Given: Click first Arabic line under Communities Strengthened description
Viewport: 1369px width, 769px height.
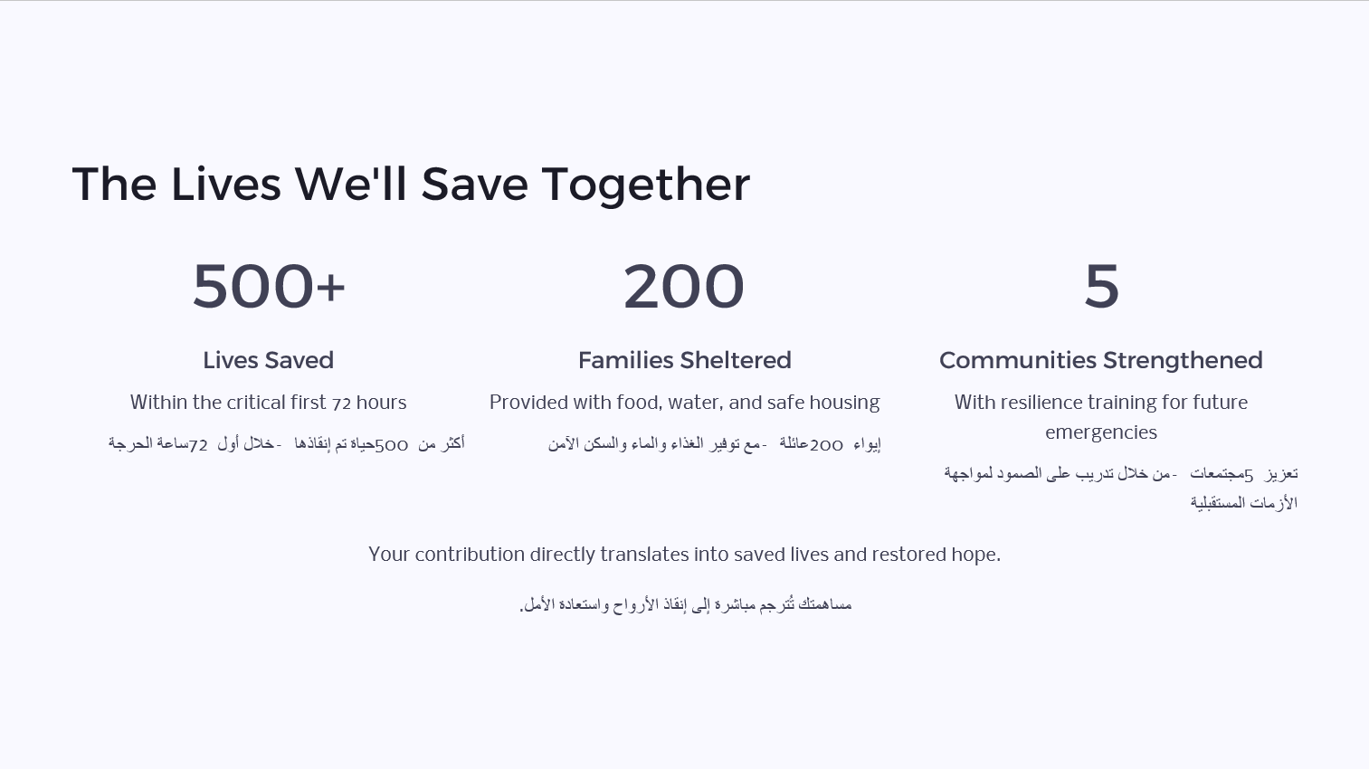Looking at the screenshot, I should click(1120, 473).
